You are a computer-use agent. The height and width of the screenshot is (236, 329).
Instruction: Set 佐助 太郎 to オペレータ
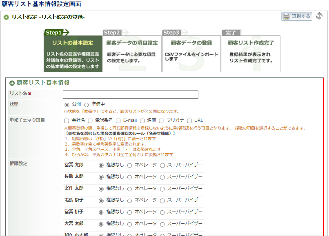point(130,177)
